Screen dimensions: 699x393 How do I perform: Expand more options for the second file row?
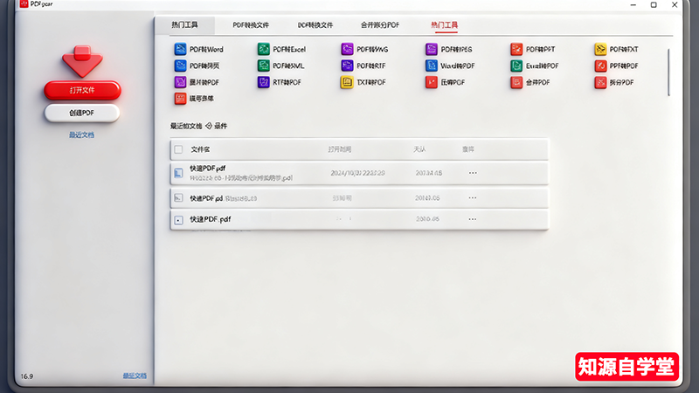click(473, 198)
